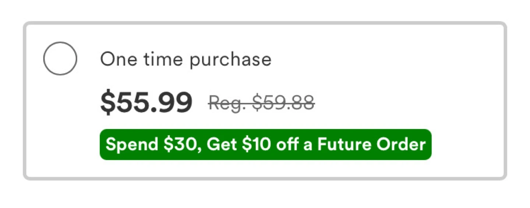This screenshot has height=208, width=530.
Task: Click the struck-through Reg. $59.88 price
Action: 261,102
